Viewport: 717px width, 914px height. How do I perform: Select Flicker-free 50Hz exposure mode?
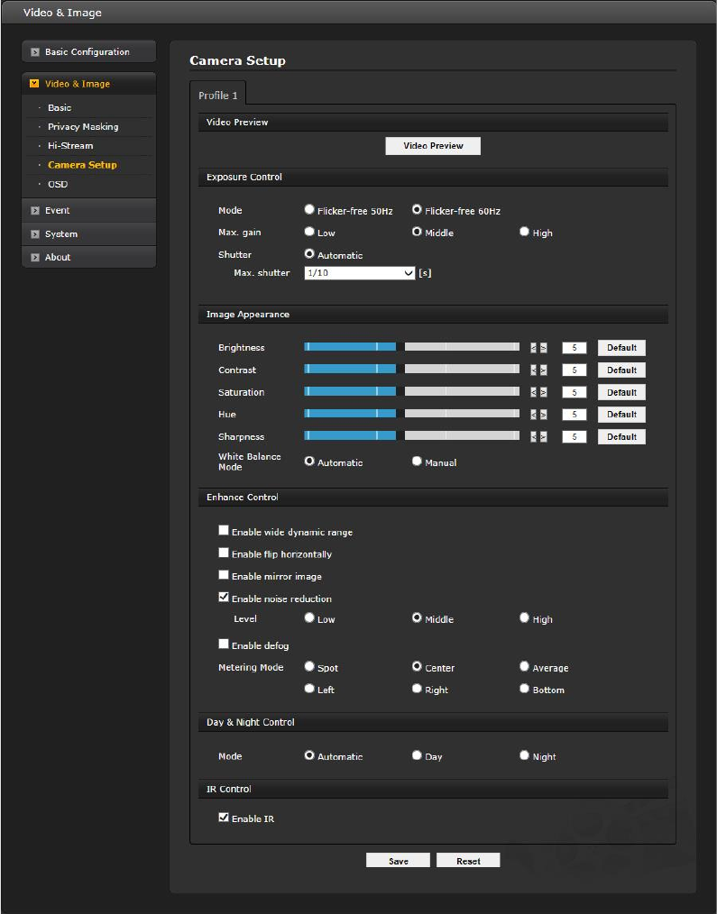point(309,209)
